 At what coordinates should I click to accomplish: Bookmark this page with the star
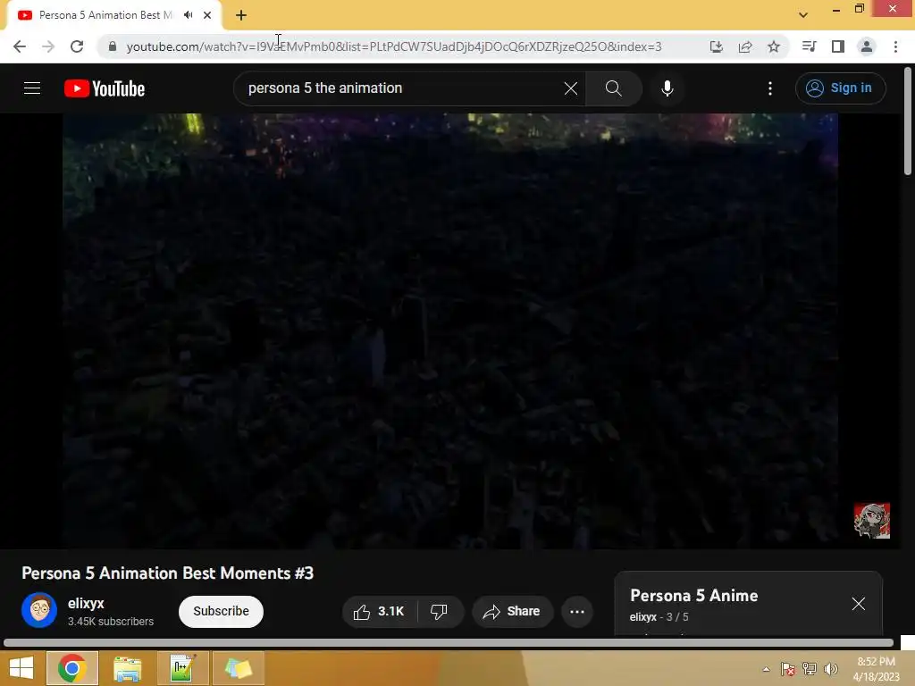[774, 46]
